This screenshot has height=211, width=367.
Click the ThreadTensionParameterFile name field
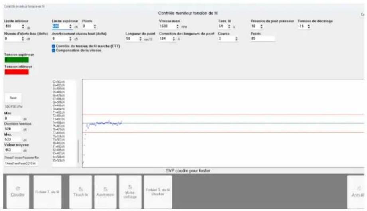(x=21, y=164)
